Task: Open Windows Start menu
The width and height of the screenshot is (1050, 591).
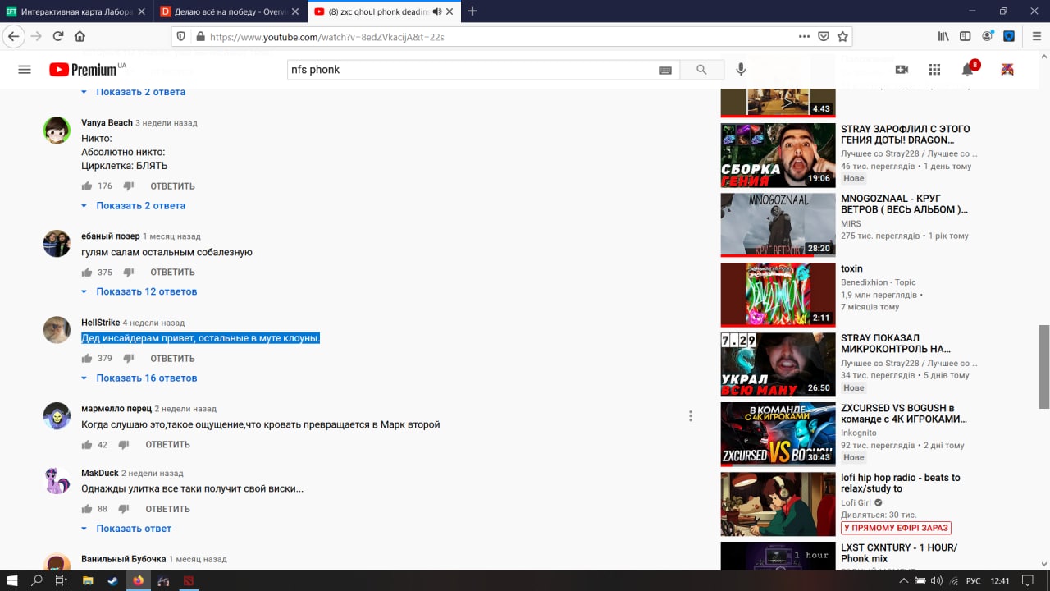Action: point(12,580)
